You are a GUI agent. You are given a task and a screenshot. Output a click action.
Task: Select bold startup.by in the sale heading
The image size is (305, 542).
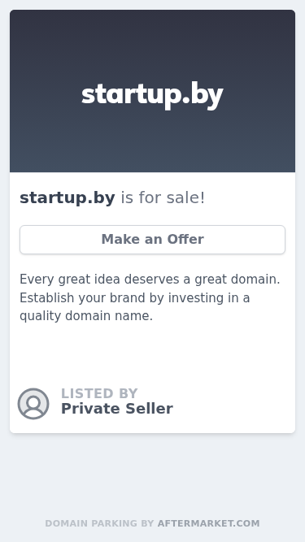tap(67, 198)
